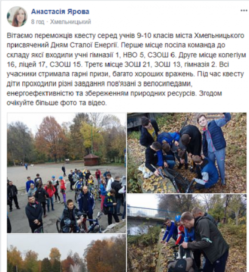Viewport: 249px width, 272px height.
Task: Click the final line 'очікуйте більше фото та відео'
Action: pyautogui.click(x=56, y=103)
